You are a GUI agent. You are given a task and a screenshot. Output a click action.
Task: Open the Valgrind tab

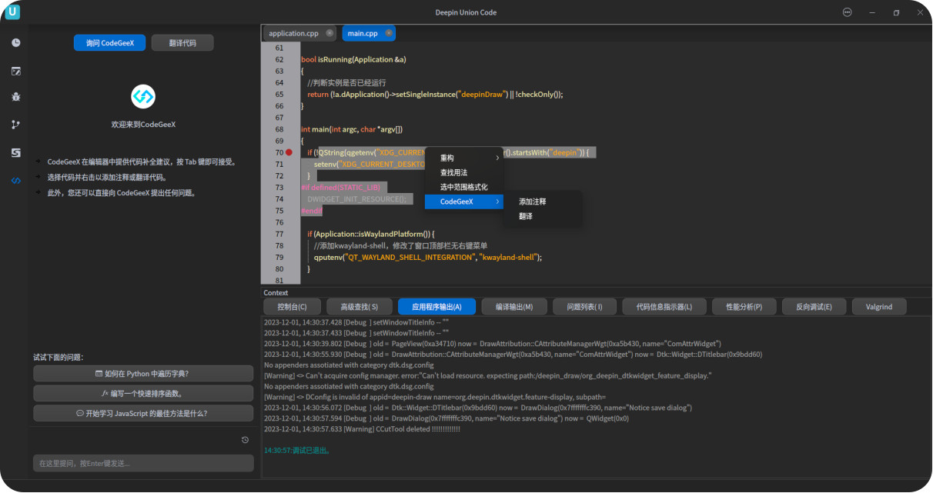879,307
